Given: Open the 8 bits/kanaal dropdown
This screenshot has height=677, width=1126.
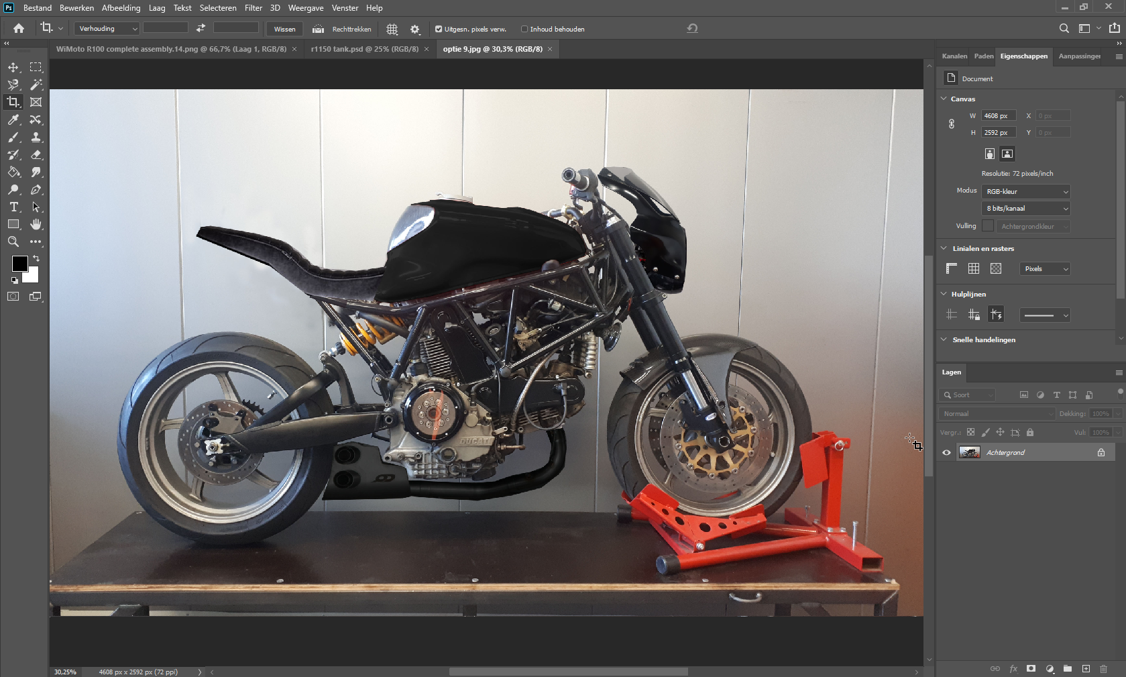Looking at the screenshot, I should [1026, 208].
